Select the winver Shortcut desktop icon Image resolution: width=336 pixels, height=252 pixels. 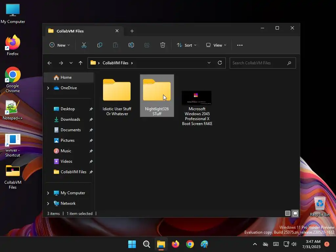coord(13,145)
